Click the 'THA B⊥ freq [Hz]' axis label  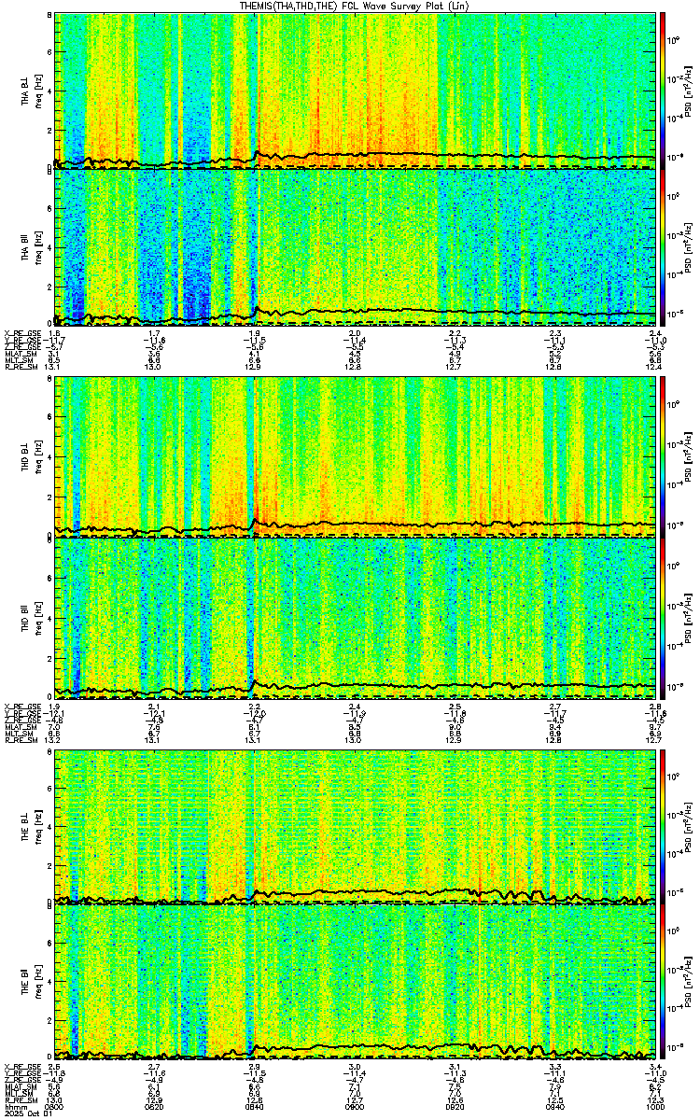pyautogui.click(x=33, y=91)
